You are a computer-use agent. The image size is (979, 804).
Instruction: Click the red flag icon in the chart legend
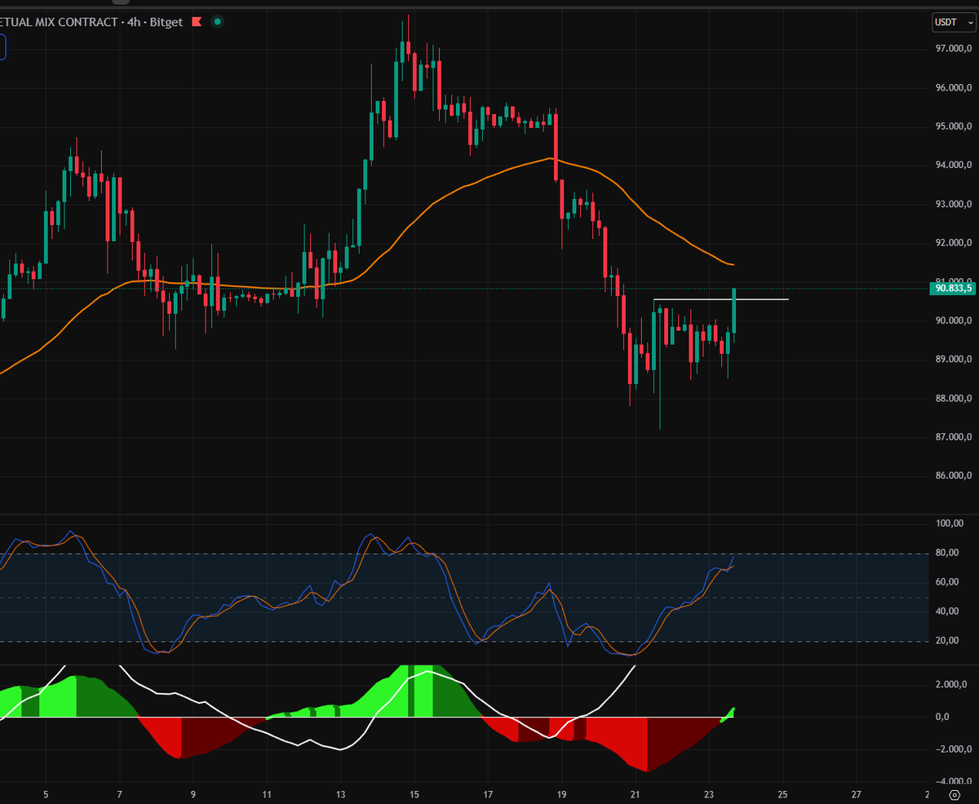point(195,22)
